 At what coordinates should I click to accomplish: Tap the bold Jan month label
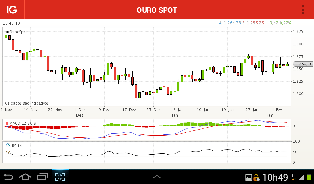pos(174,115)
